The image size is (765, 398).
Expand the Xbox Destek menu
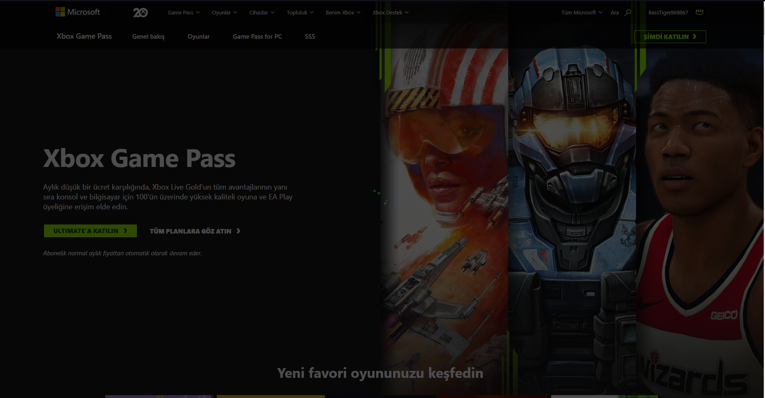click(x=390, y=12)
